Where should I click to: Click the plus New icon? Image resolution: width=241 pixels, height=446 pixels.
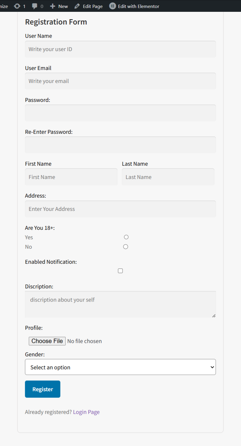coord(52,6)
